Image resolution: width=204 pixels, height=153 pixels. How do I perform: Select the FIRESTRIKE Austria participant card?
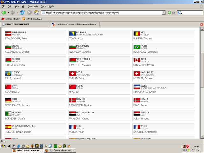pyautogui.click(x=35, y=35)
